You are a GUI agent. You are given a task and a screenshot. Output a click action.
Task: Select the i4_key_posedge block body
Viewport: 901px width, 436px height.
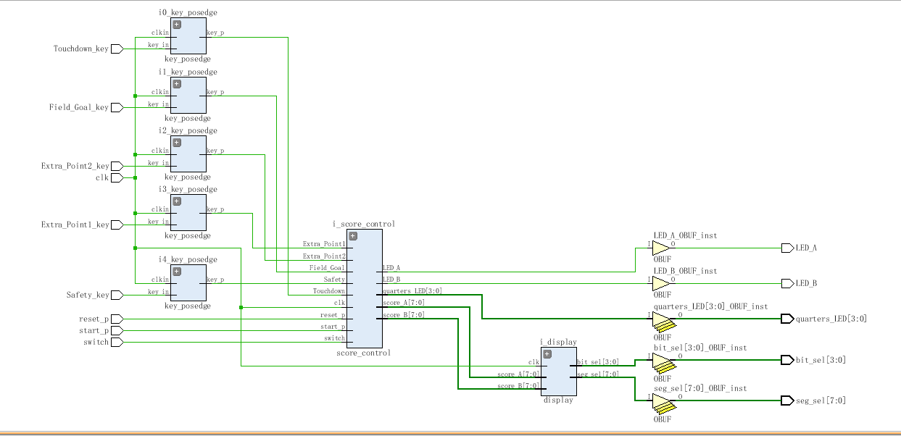pos(188,283)
